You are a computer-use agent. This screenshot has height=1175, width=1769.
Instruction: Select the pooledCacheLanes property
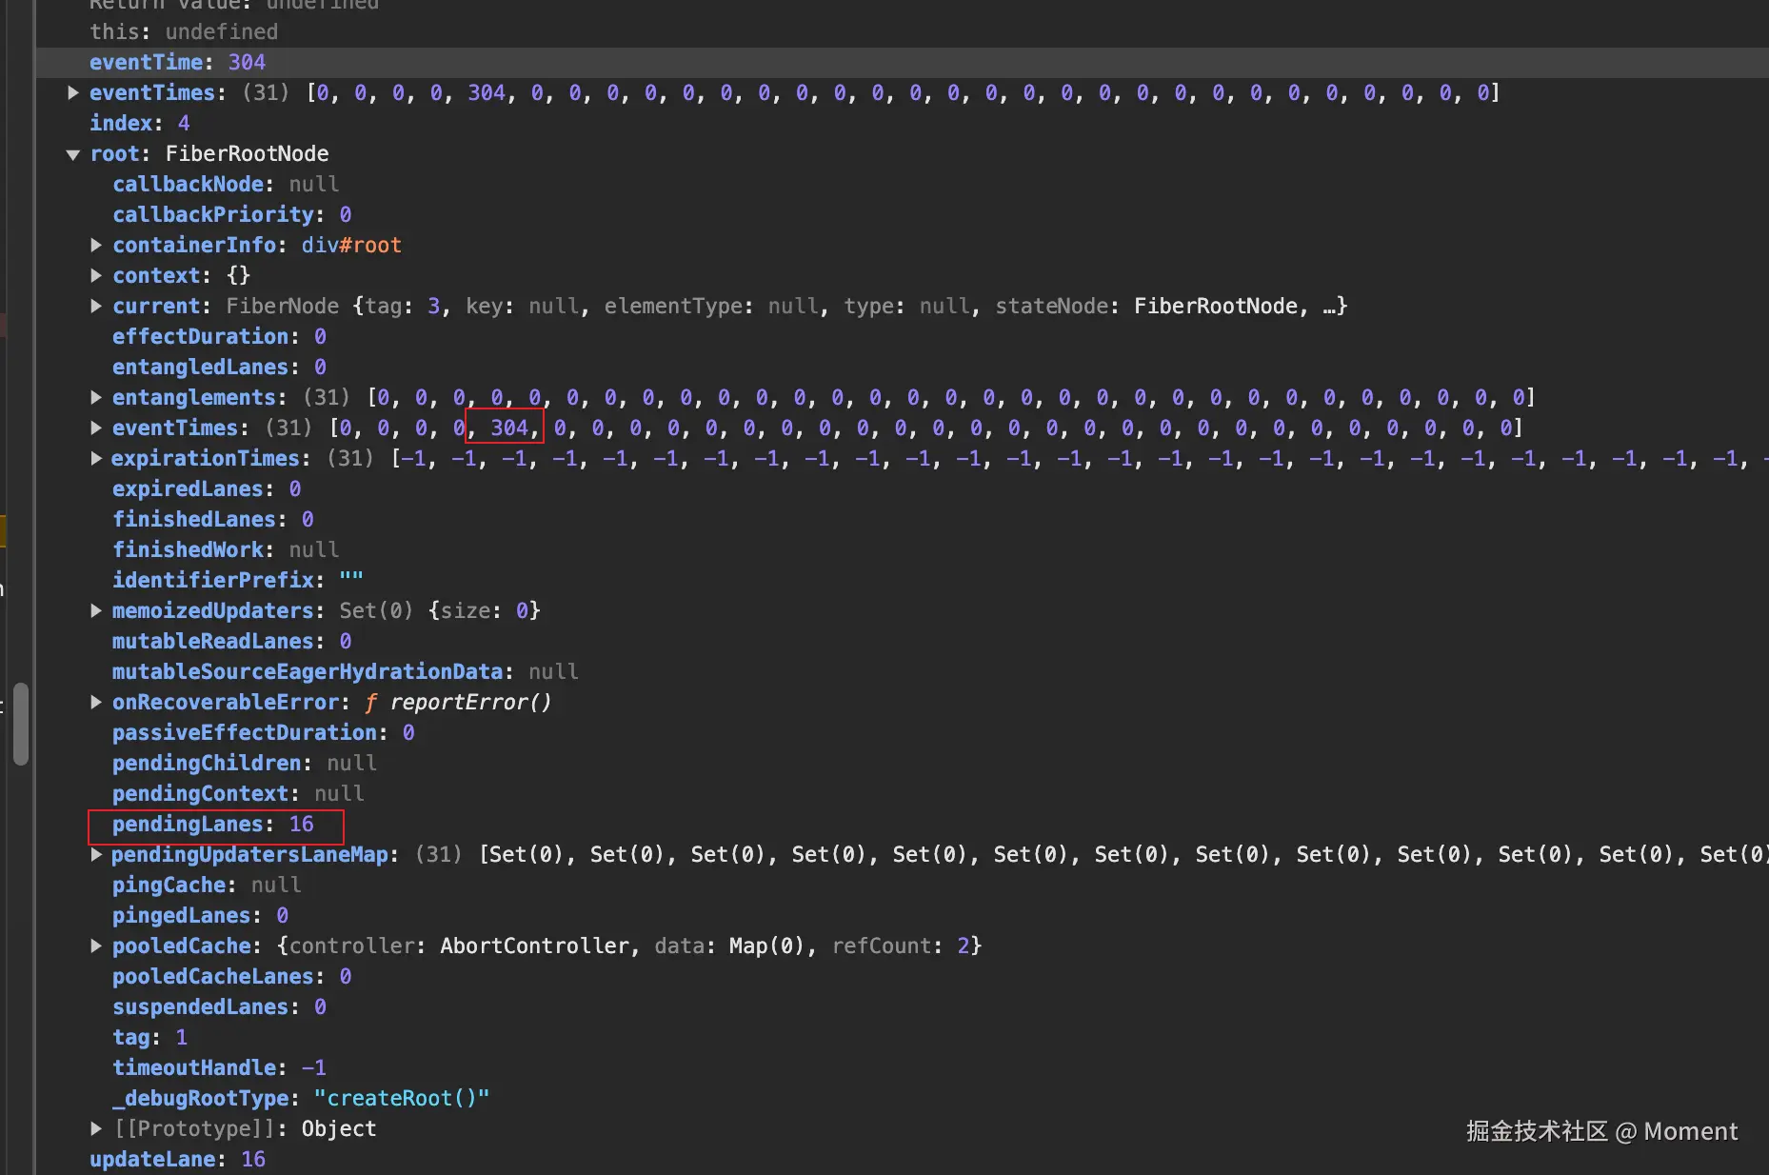(232, 976)
